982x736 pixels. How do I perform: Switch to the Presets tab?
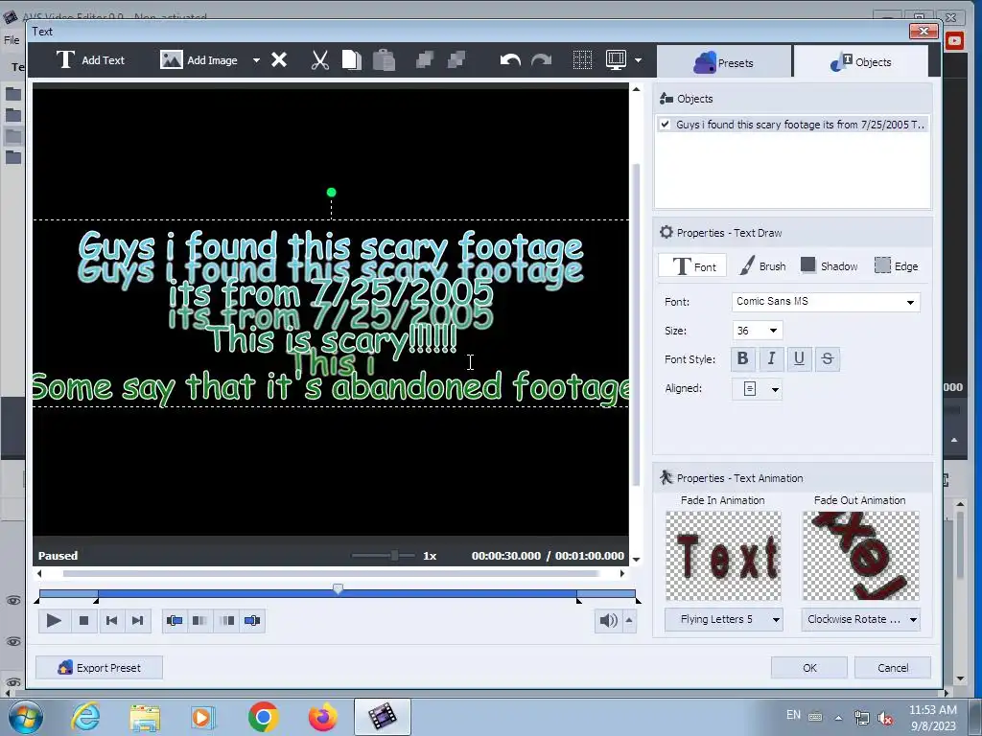point(724,62)
